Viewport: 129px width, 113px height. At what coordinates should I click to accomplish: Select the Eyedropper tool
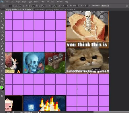pos(2,31)
